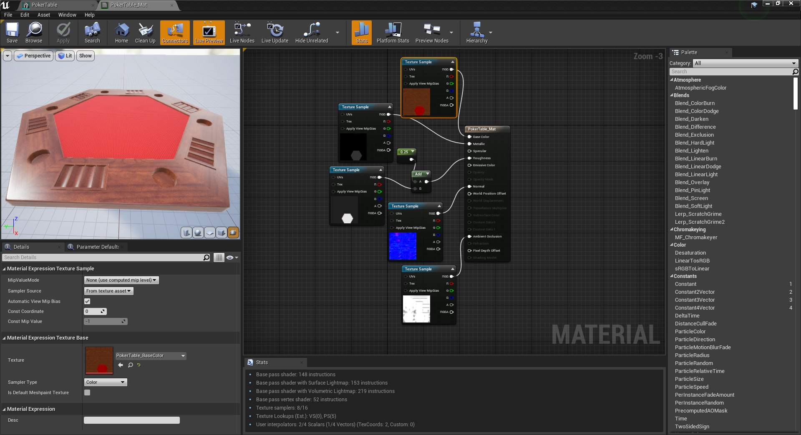Enable Is Default Meshpaint Texture checkbox
Screen dimensions: 801x435
[87, 392]
